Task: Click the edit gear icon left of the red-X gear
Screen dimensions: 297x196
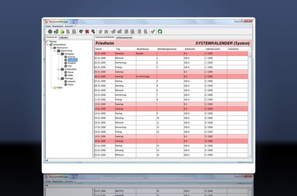Action: pyautogui.click(x=81, y=31)
